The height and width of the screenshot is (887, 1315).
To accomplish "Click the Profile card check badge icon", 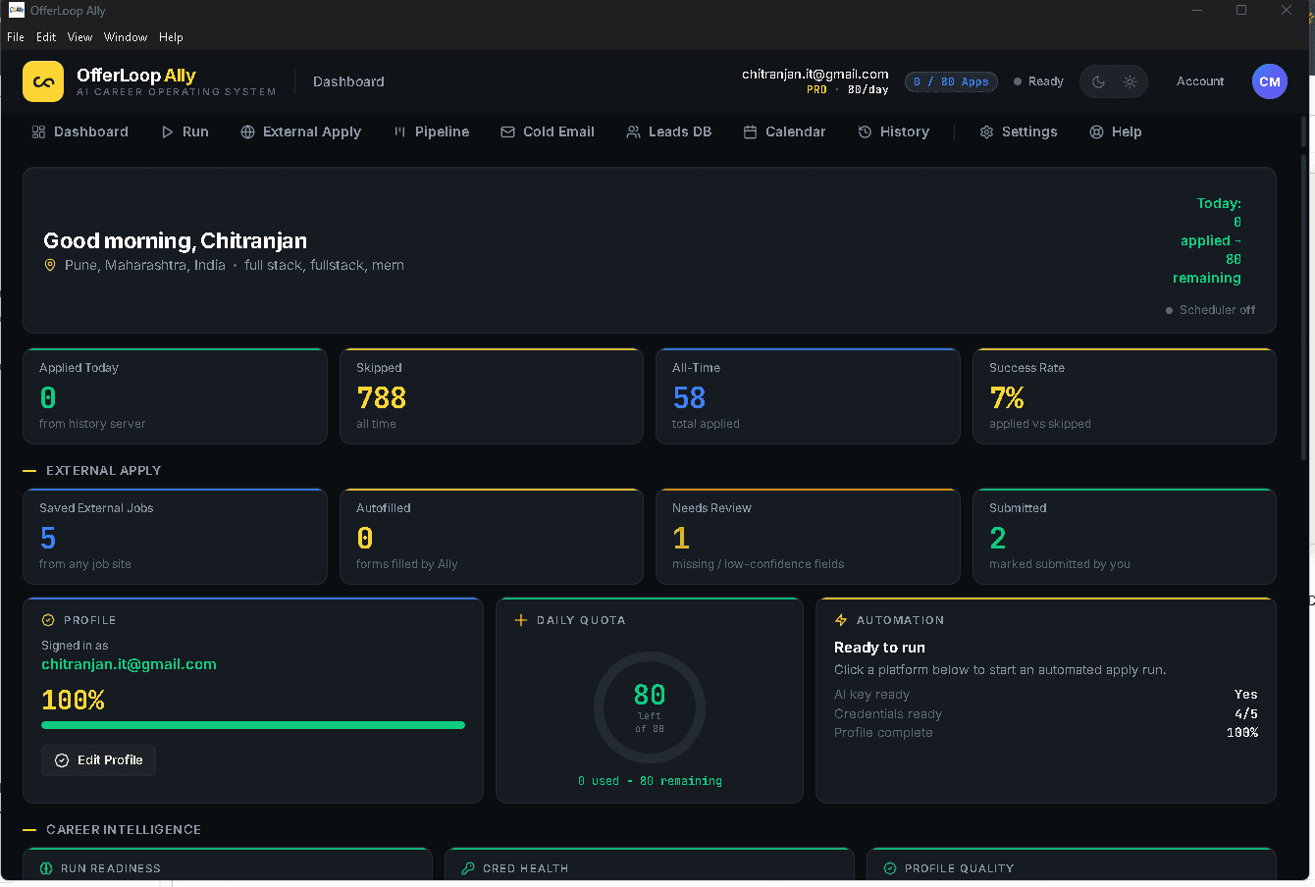I will click(48, 620).
